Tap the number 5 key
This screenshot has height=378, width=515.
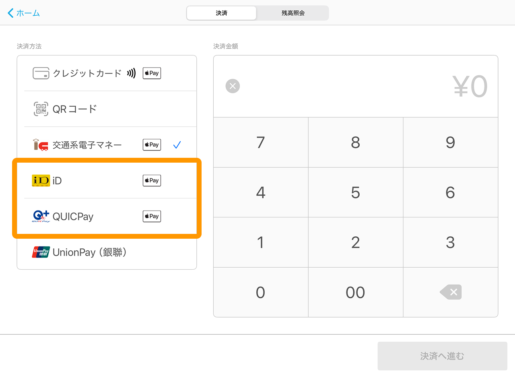coord(355,192)
